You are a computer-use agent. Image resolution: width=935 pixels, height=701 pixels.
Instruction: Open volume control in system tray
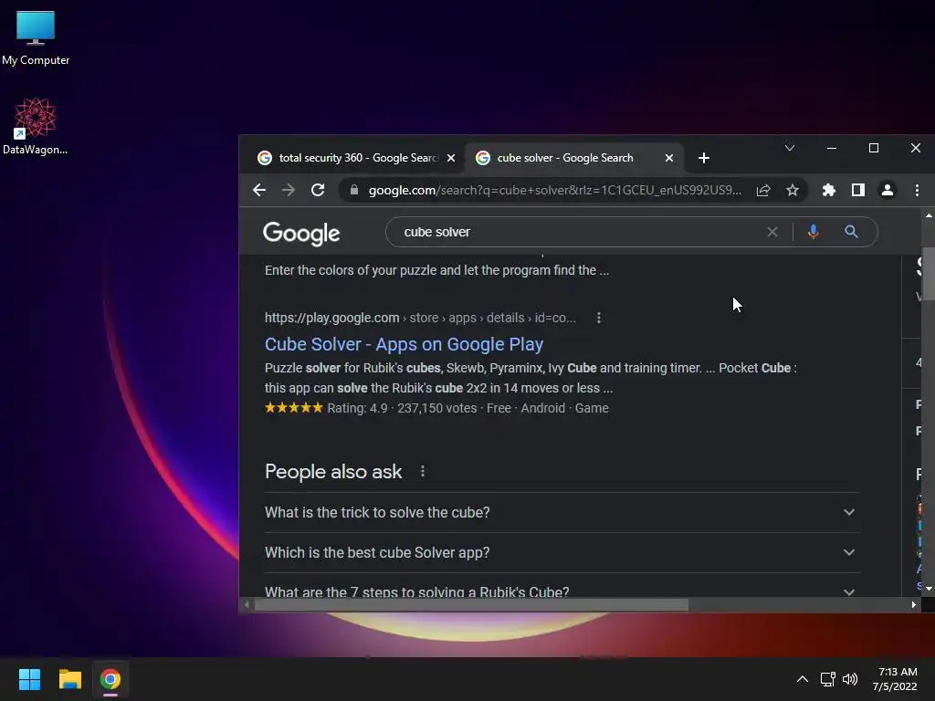(850, 679)
